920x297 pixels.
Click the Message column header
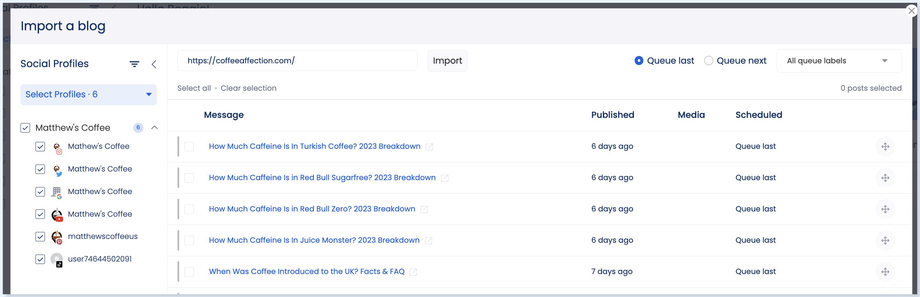point(224,115)
